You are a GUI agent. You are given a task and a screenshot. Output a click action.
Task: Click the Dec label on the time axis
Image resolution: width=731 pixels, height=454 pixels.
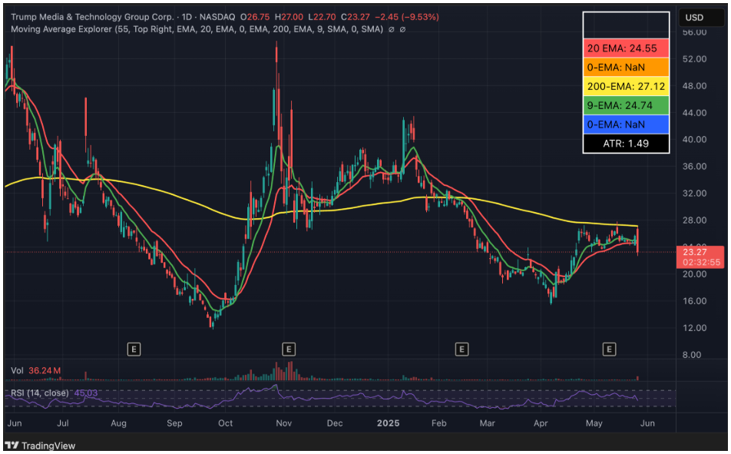[x=335, y=423]
